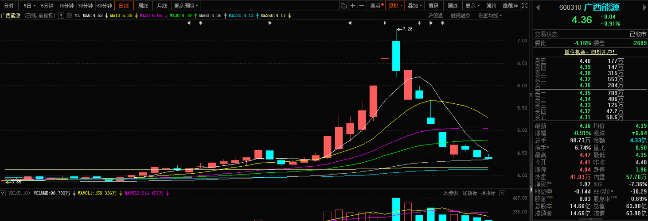
Task: Open the 显示 display dropdown
Action: (x=472, y=6)
